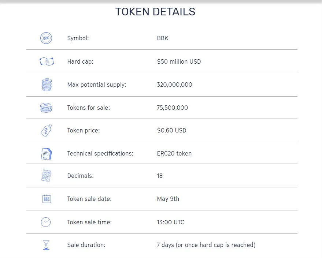Click the BBK coin symbol icon
Viewport: 322px width, 258px height.
coord(46,38)
